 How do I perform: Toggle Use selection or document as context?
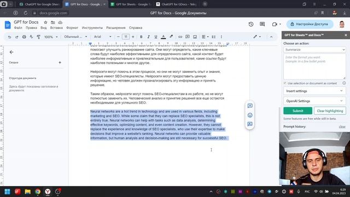[285, 83]
